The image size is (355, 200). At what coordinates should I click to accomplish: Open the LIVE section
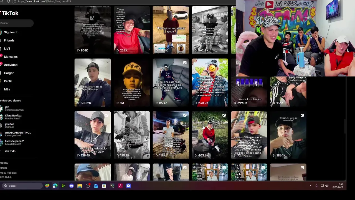coord(7,49)
